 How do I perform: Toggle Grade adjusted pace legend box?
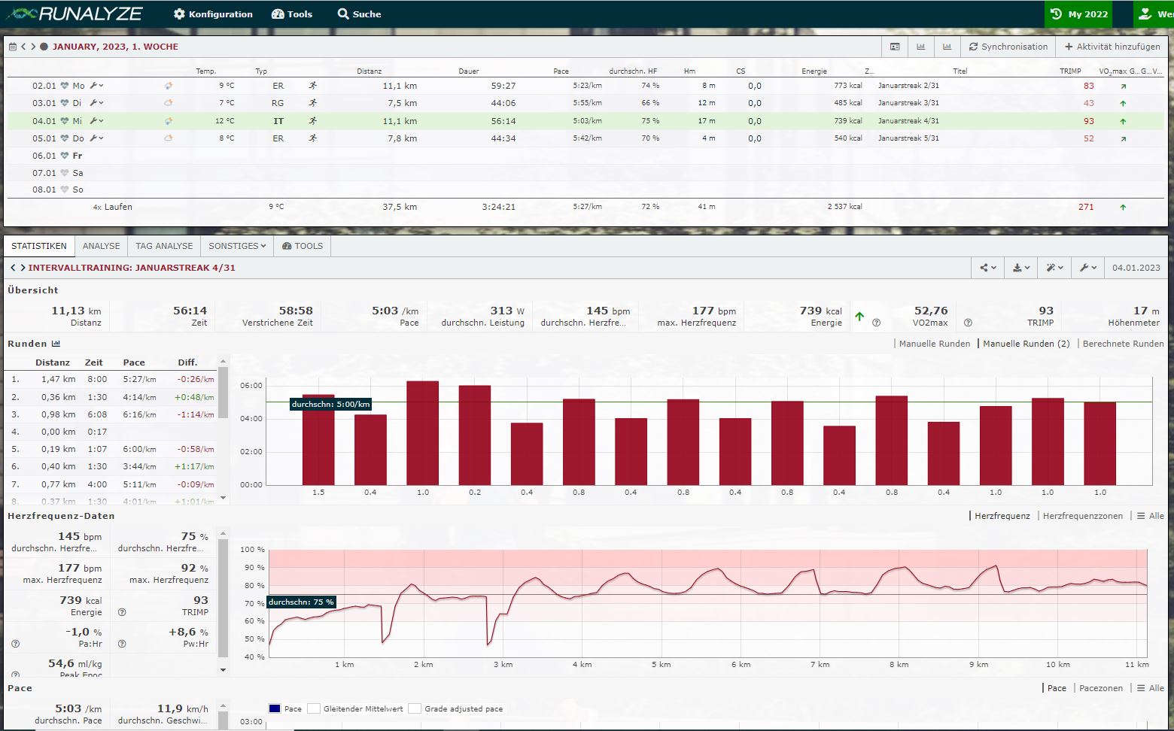[x=415, y=708]
